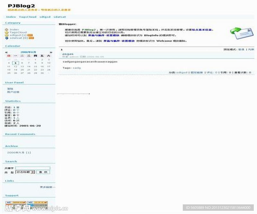Open the blog post titled asgas
The image size is (257, 214).
[x=68, y=54]
